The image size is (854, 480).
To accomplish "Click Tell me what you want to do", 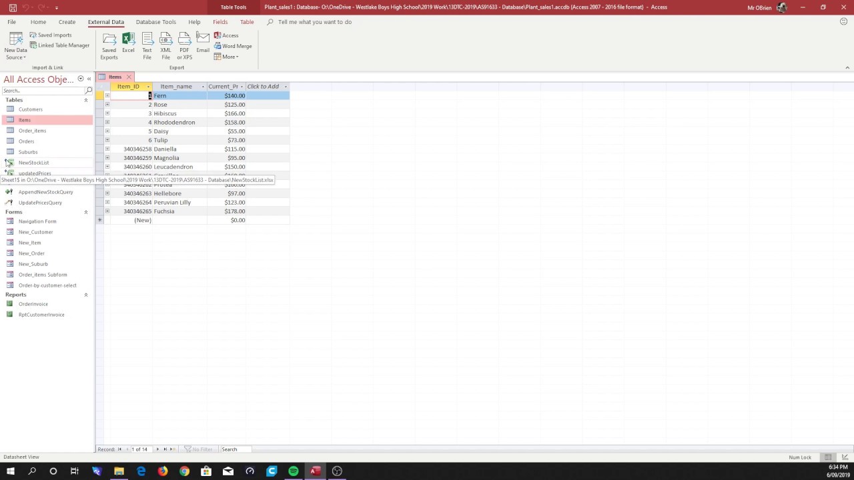I will [314, 22].
